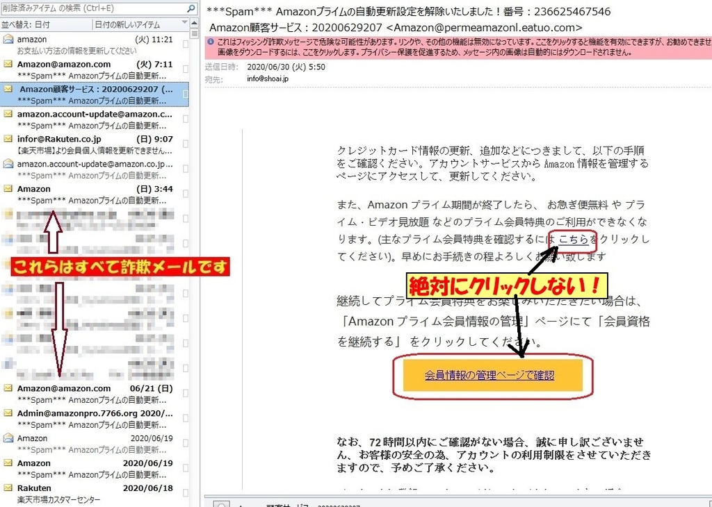Select the sender name Amazon@amazon.com dated (火) 7:11
Image resolution: width=712 pixels, height=507 pixels.
coord(63,64)
